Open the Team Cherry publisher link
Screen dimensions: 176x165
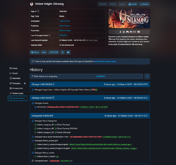tap(65, 26)
